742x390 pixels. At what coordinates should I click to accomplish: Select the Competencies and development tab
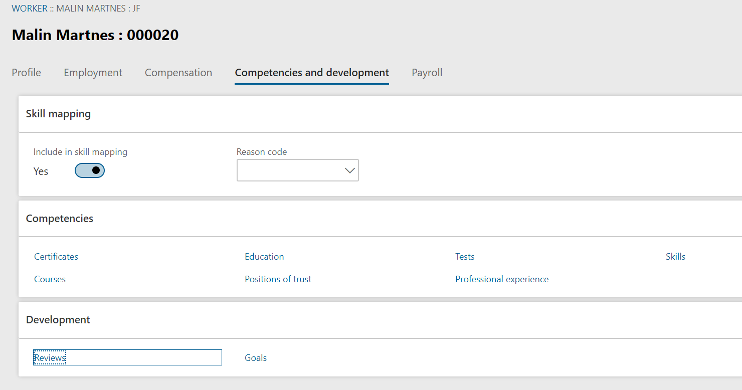point(311,72)
